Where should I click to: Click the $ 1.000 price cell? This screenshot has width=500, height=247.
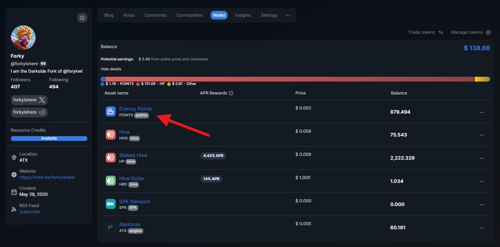pos(303,178)
